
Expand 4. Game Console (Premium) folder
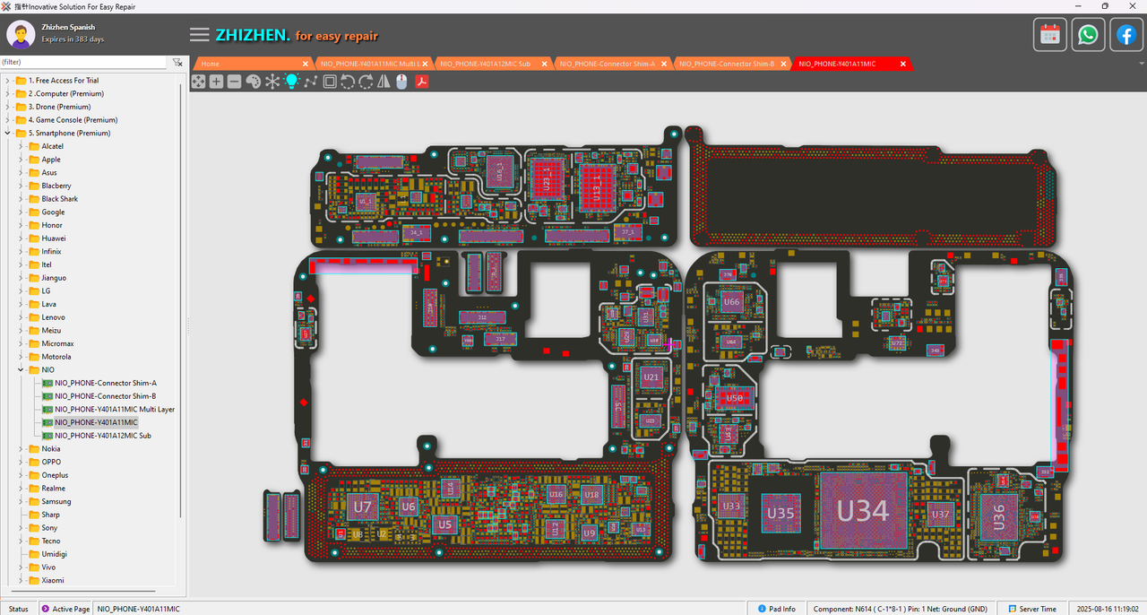(x=7, y=120)
